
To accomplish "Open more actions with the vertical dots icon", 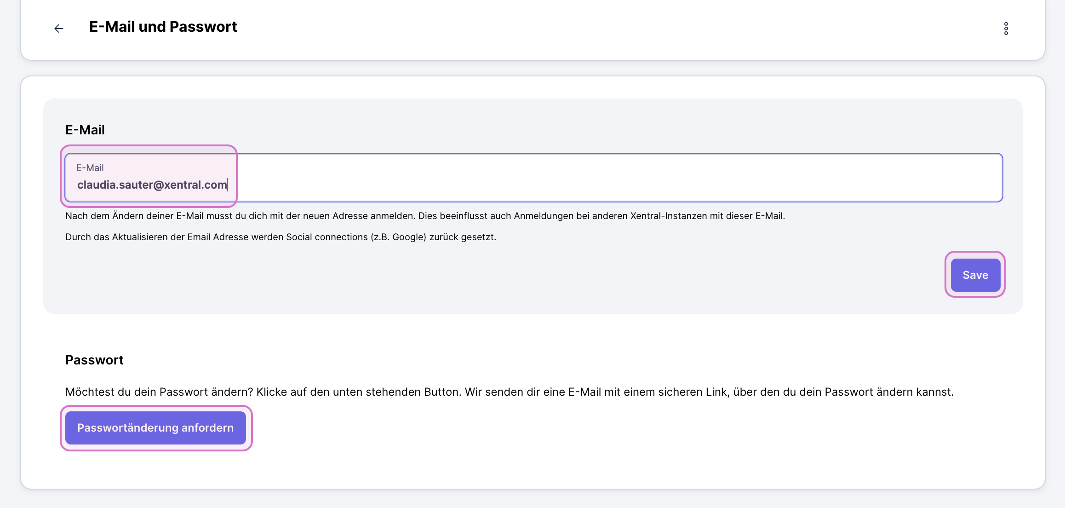I will tap(1006, 29).
